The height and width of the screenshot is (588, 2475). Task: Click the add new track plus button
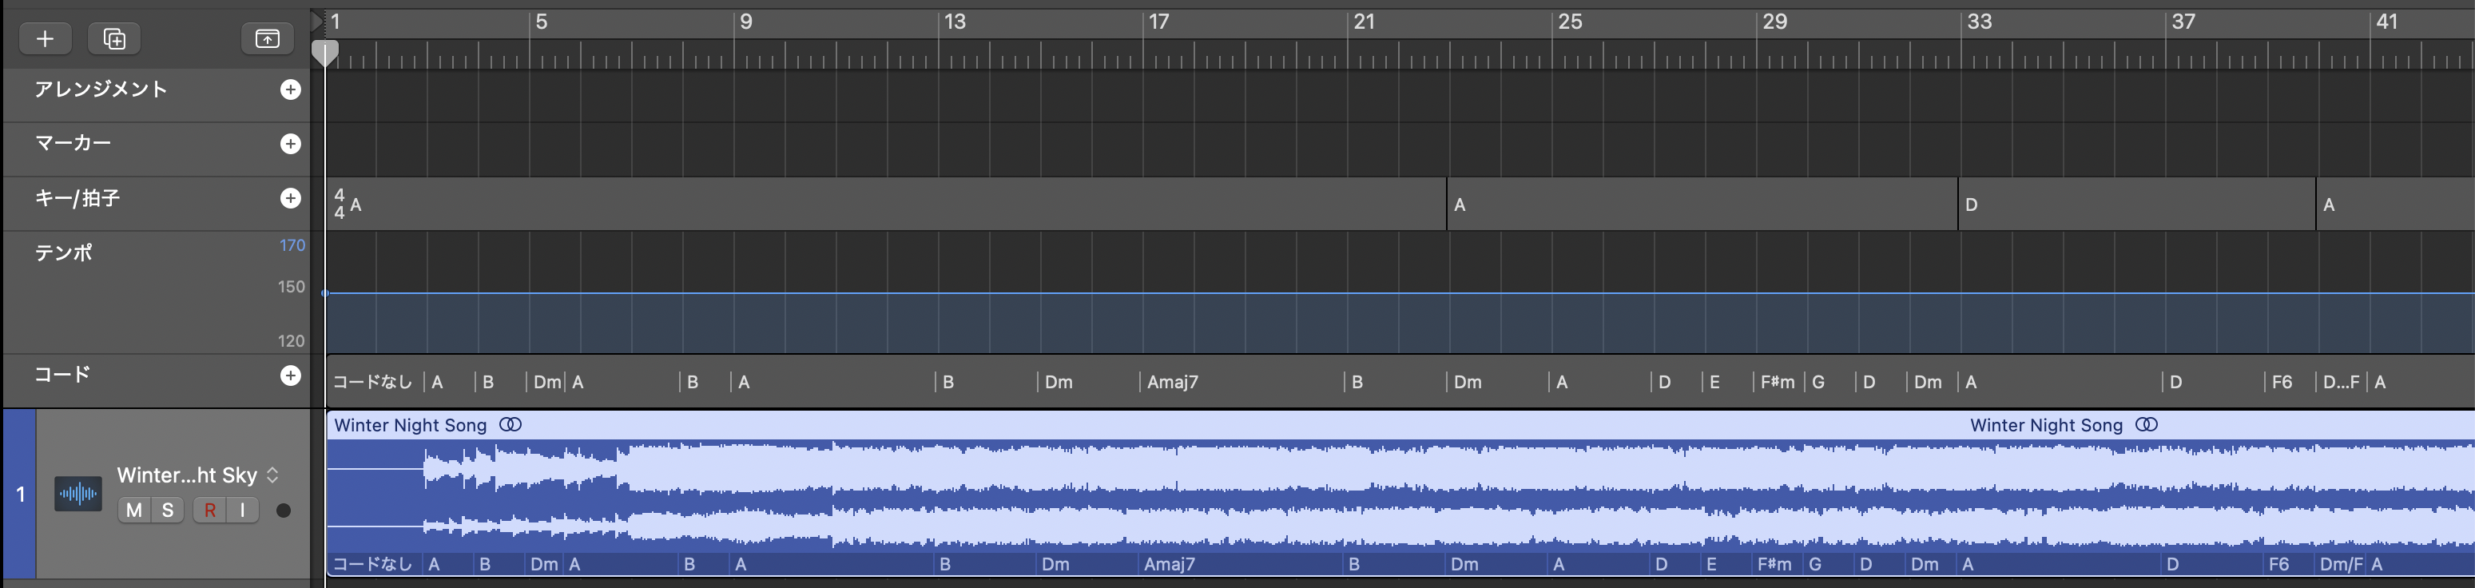[x=44, y=38]
